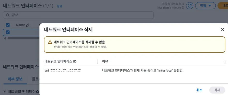
Task: Click the '네트워크 인터페이스를 삭제할 수 없음' alert title
Action: pyautogui.click(x=79, y=42)
